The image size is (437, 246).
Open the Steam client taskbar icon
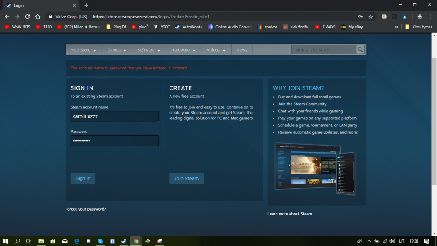pos(124,241)
